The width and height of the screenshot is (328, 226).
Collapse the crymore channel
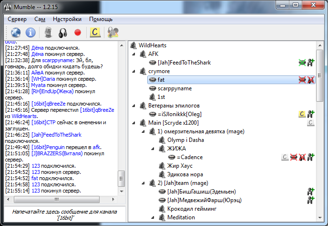pyautogui.click(x=133, y=72)
